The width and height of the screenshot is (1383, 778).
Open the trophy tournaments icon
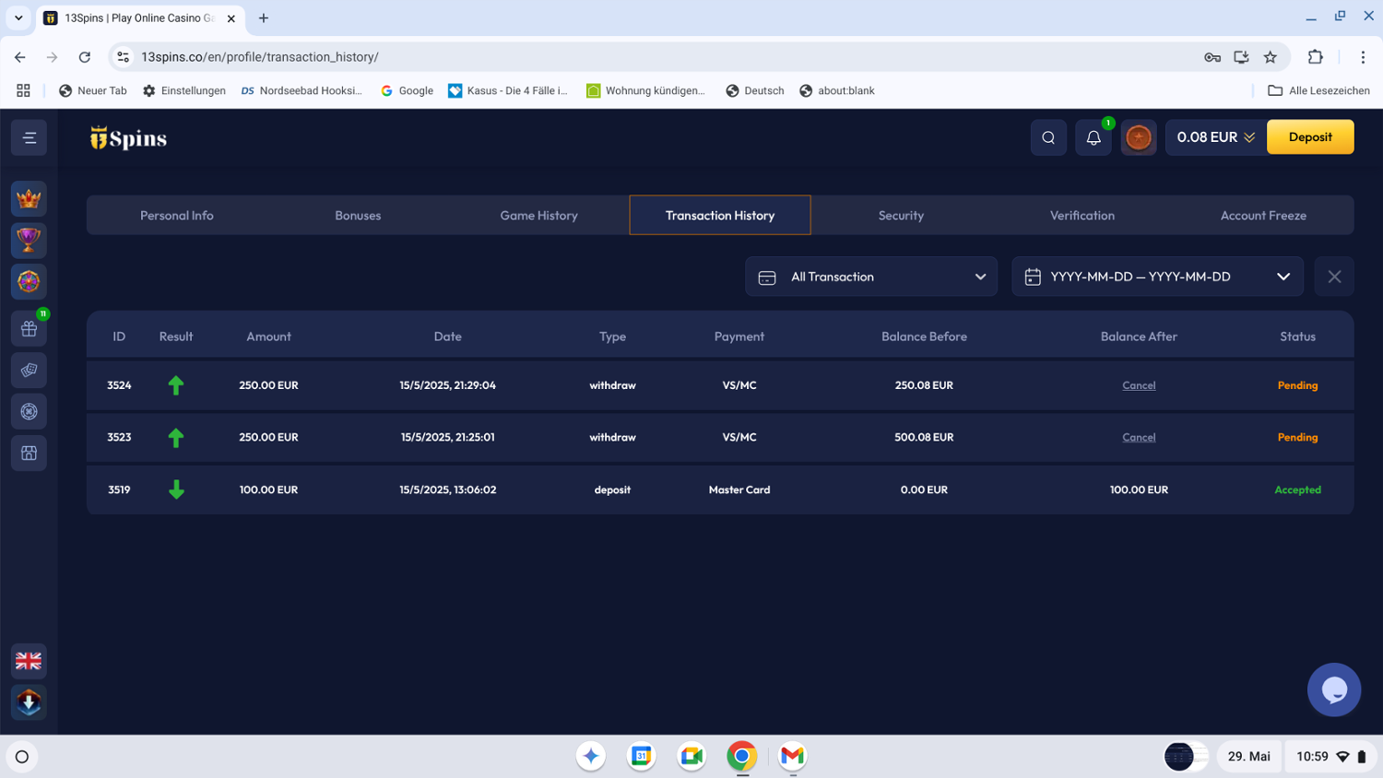coord(29,241)
